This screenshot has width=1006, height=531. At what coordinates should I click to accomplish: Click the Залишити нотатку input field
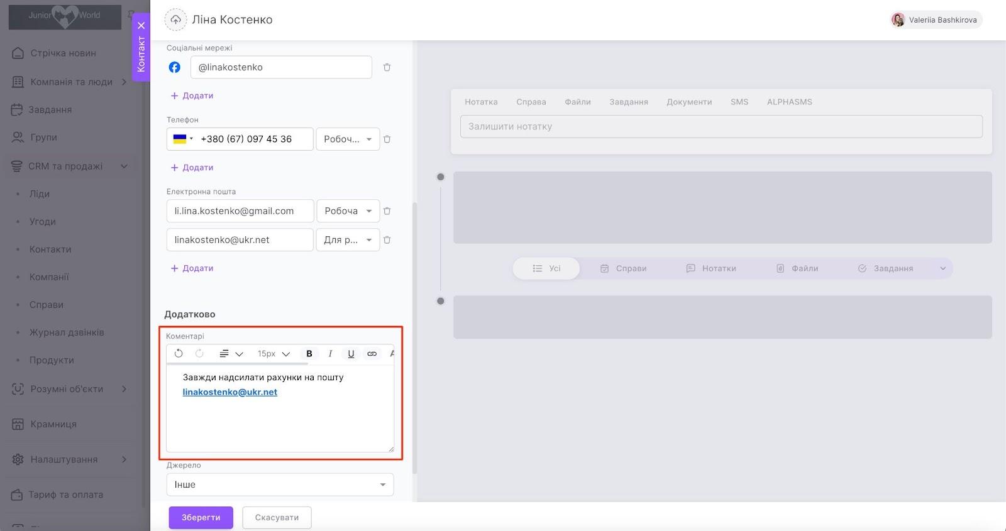point(721,126)
